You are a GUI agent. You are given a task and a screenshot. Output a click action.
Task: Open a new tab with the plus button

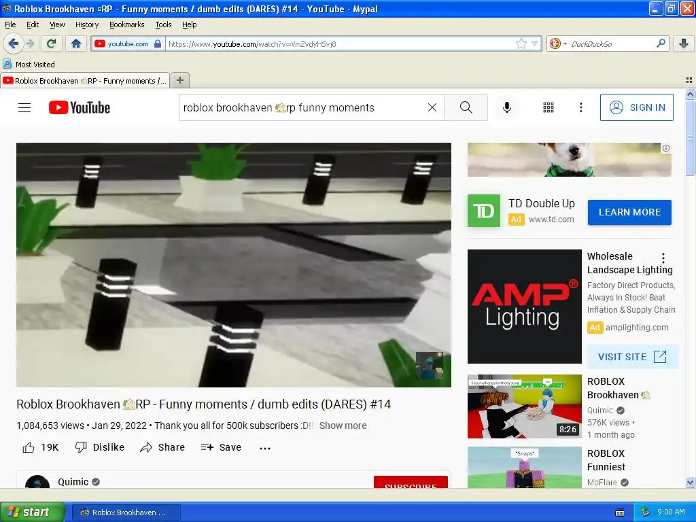tap(179, 80)
